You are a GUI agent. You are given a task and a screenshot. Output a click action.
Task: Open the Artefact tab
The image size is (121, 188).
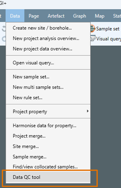[56, 16]
